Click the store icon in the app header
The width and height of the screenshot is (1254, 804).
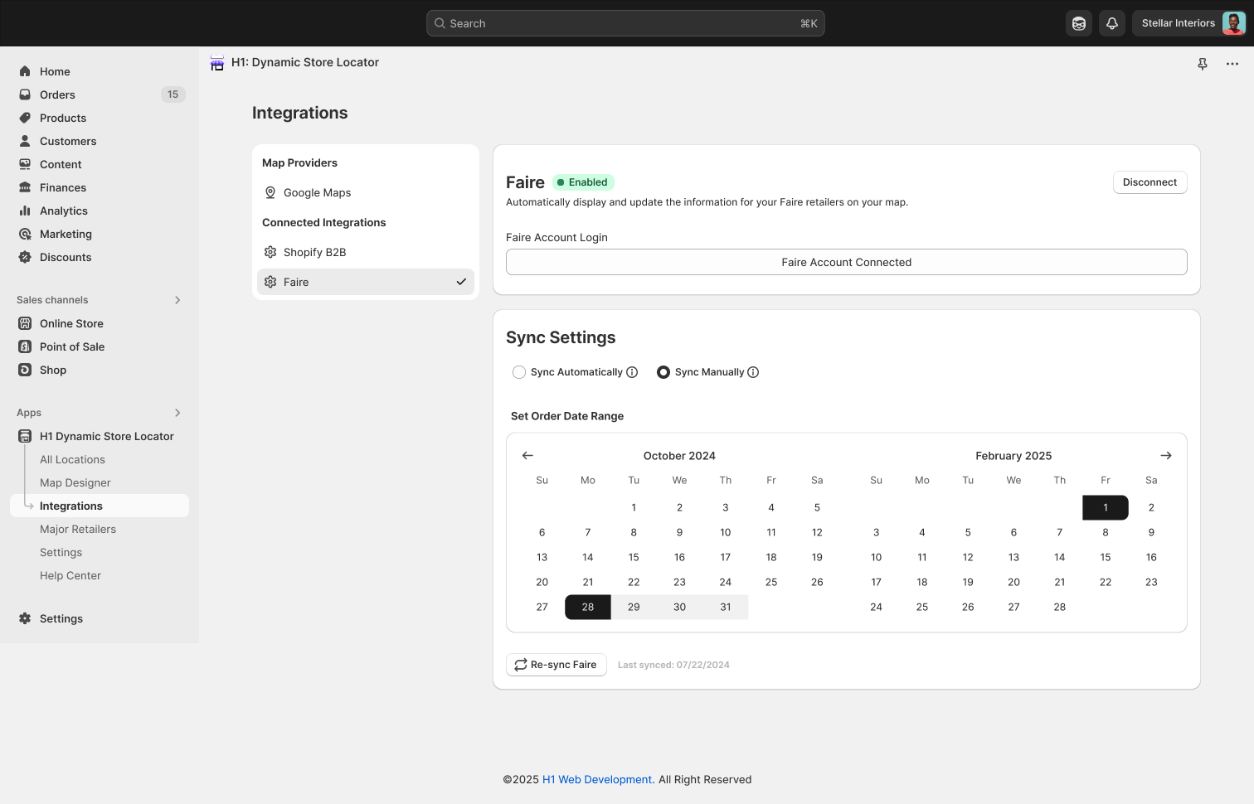coord(217,63)
